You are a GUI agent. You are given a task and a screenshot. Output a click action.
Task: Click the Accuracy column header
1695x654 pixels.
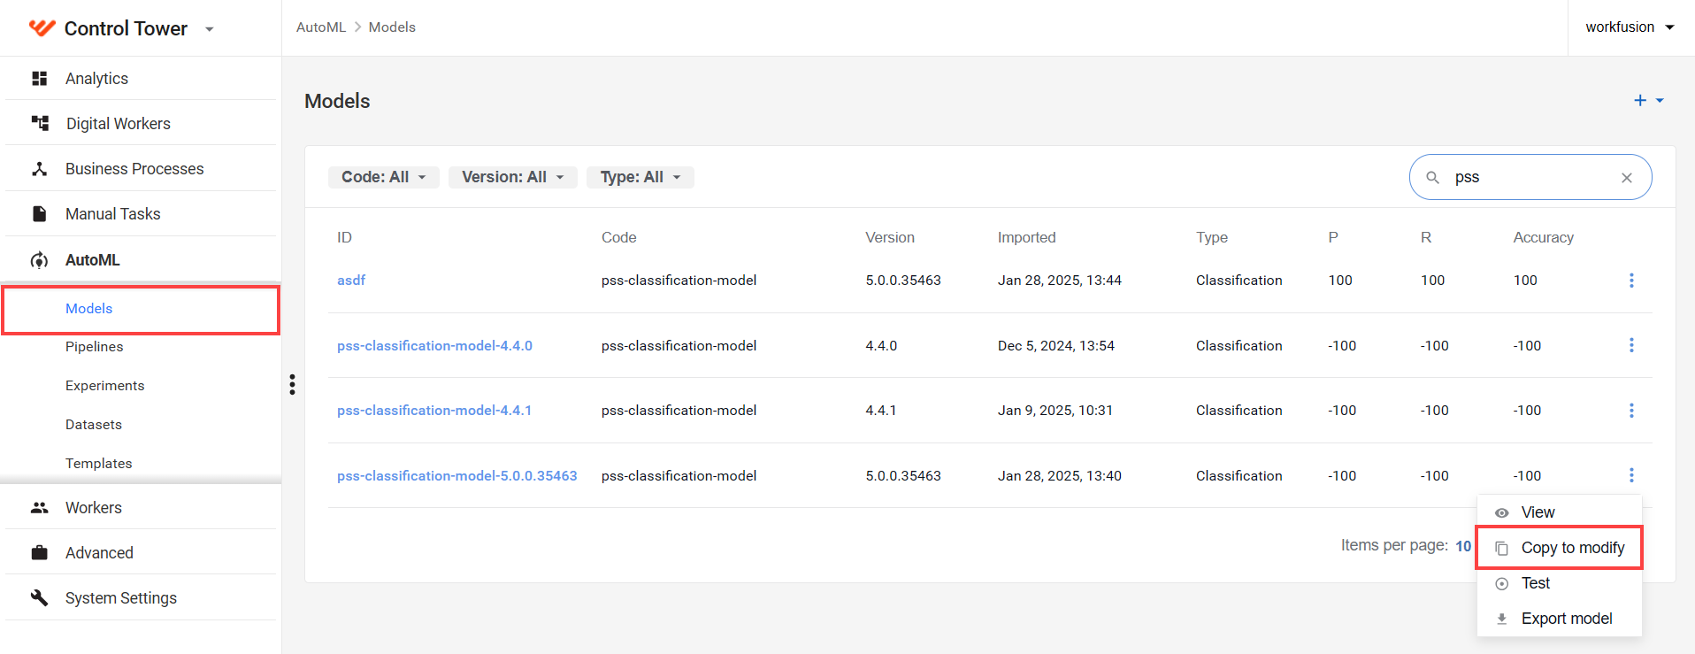(x=1544, y=238)
